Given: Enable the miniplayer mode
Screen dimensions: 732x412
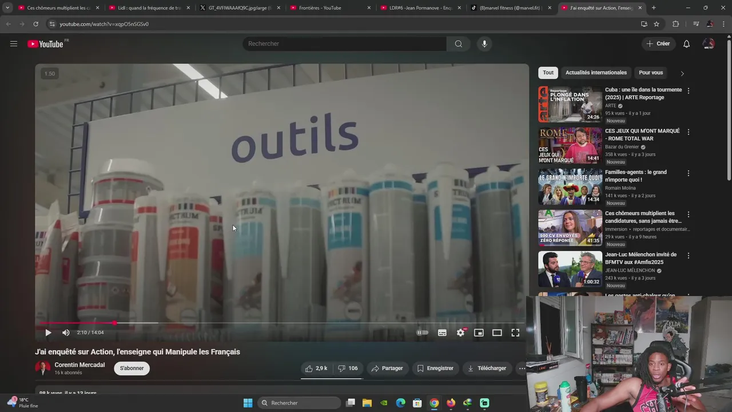Looking at the screenshot, I should tap(479, 332).
